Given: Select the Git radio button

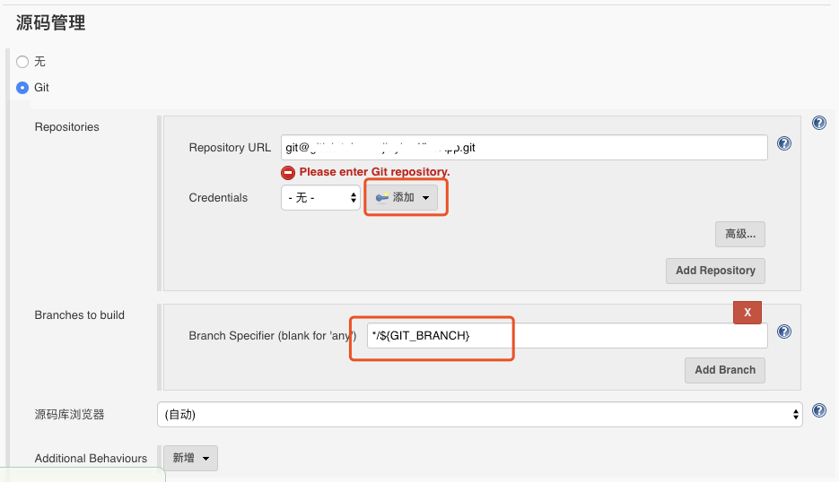Looking at the screenshot, I should coord(23,88).
